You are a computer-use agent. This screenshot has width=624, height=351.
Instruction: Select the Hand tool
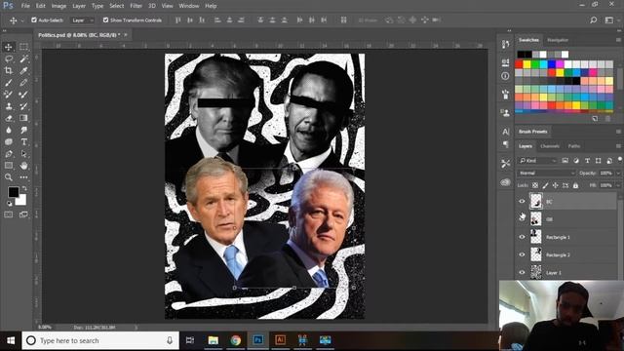[23, 166]
